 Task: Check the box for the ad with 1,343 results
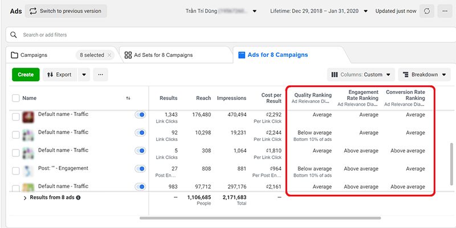point(16,117)
